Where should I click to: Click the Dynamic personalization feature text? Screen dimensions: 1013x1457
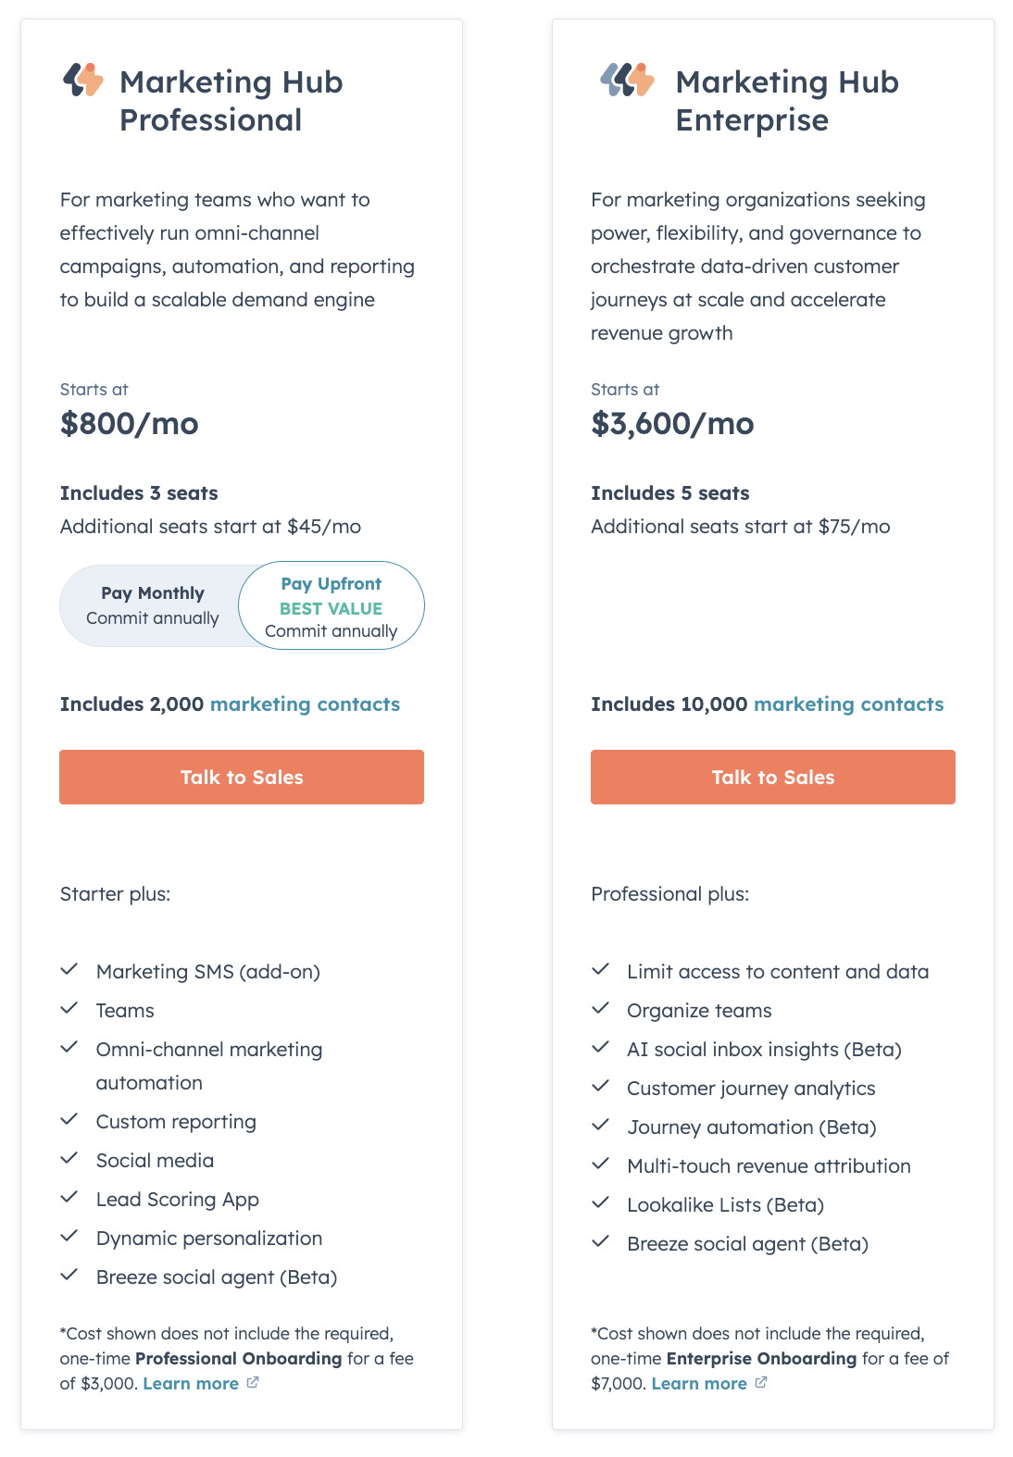[209, 1239]
